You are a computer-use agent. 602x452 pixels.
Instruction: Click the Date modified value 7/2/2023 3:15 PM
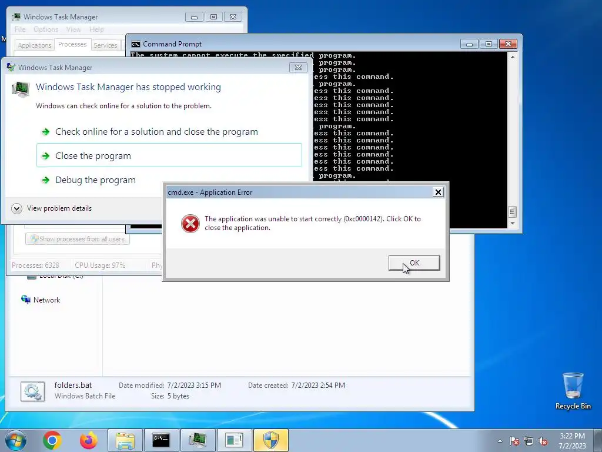tap(194, 385)
